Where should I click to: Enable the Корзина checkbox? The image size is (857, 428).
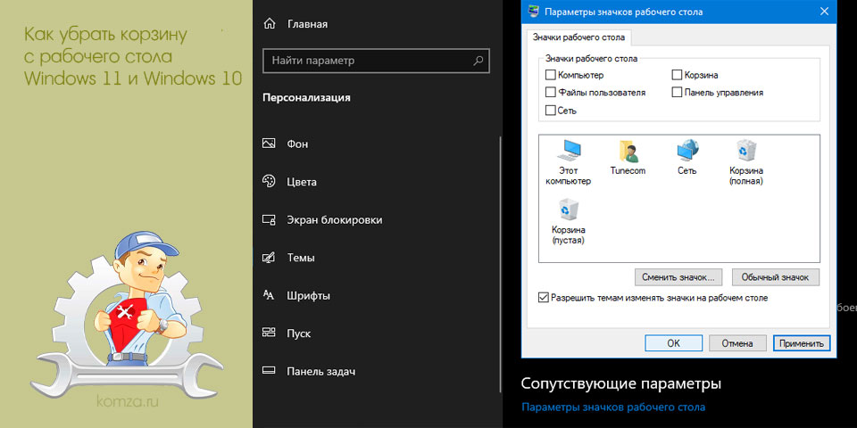(677, 75)
